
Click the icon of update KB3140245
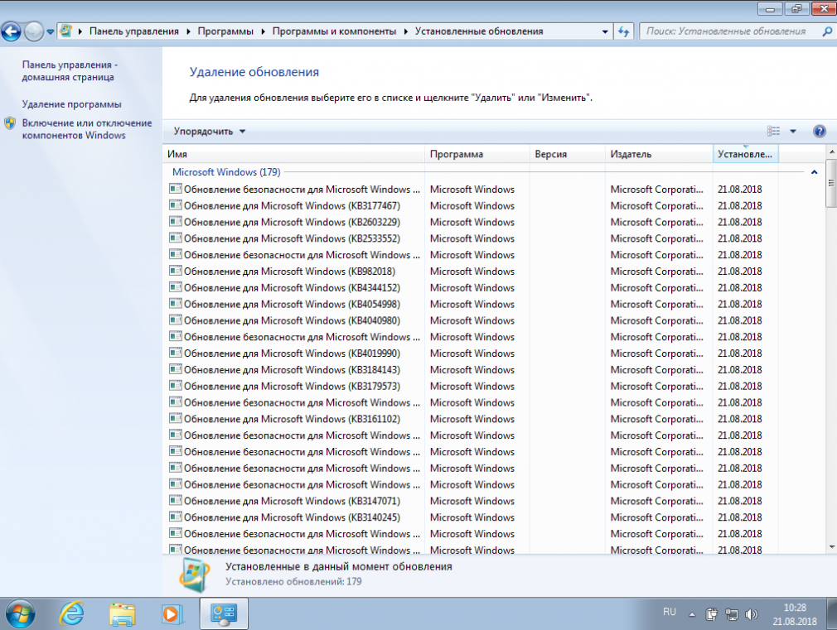pos(175,517)
